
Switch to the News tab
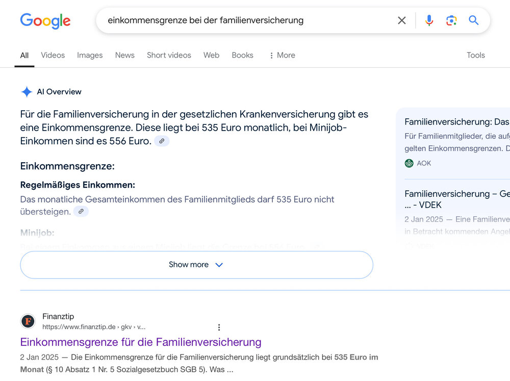(x=124, y=55)
